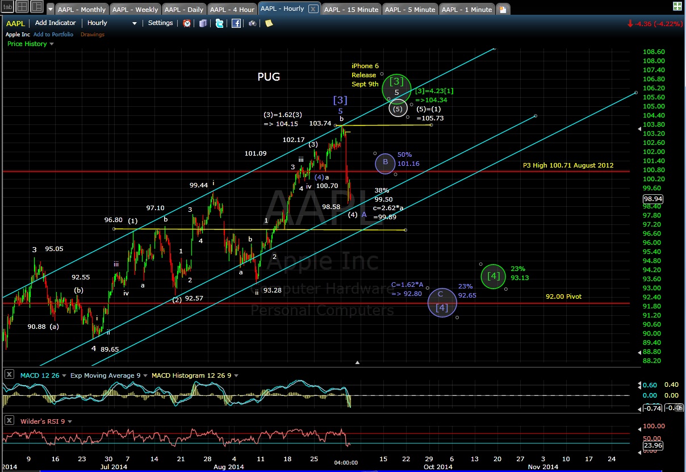The height and width of the screenshot is (472, 686).
Task: Click the 'C=1.62*A => 92.80' annotation
Action: tap(407, 289)
